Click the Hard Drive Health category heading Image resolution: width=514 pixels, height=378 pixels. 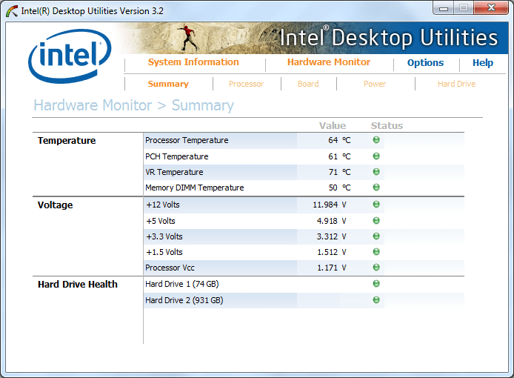click(77, 284)
